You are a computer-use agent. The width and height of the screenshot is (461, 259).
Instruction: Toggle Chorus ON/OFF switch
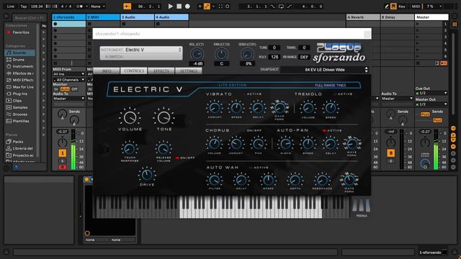(252, 130)
